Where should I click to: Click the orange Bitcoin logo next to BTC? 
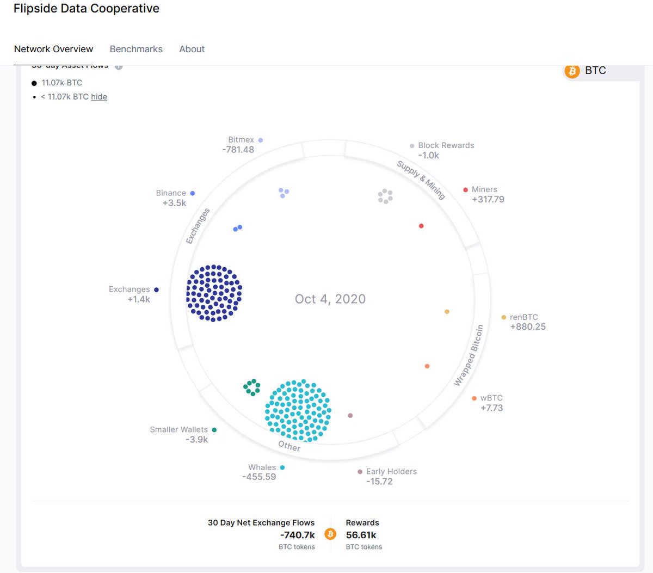(572, 71)
